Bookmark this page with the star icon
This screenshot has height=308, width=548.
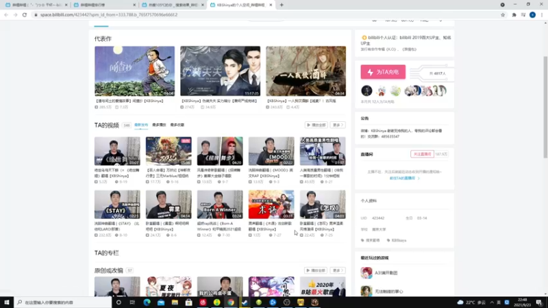coord(503,15)
